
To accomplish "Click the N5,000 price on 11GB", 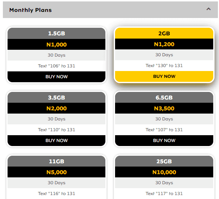I will [x=56, y=172].
